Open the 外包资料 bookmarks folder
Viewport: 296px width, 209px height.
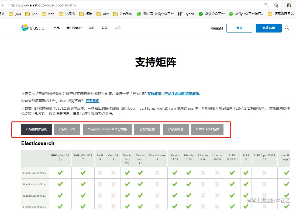123,14
